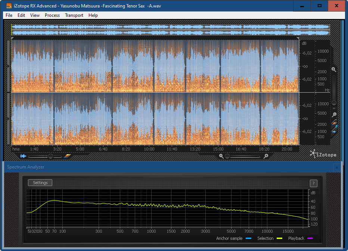The height and width of the screenshot is (251, 348).
Task: Close the Spectrum Analyzer panel
Action: pos(337,167)
